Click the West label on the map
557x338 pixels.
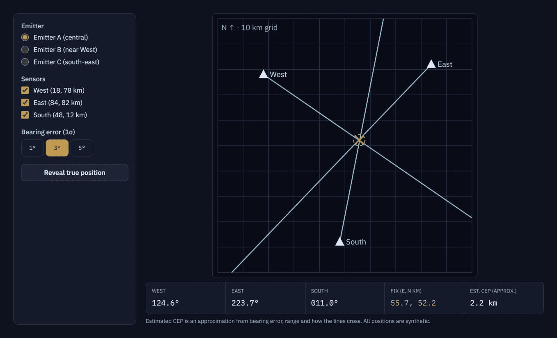(x=278, y=75)
